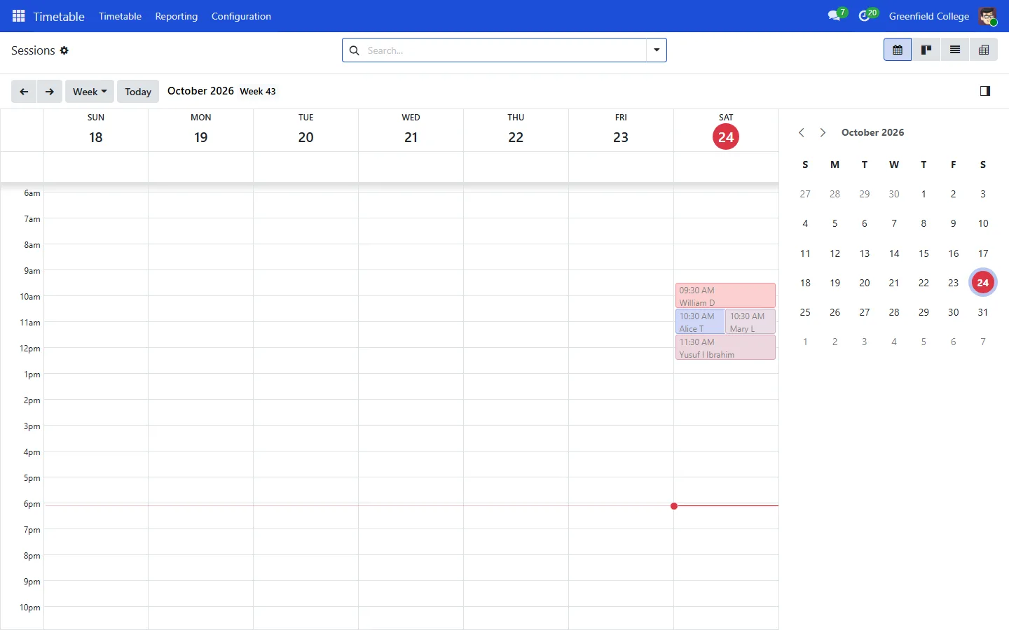Open the Reporting menu
1009x630 pixels.
click(177, 16)
